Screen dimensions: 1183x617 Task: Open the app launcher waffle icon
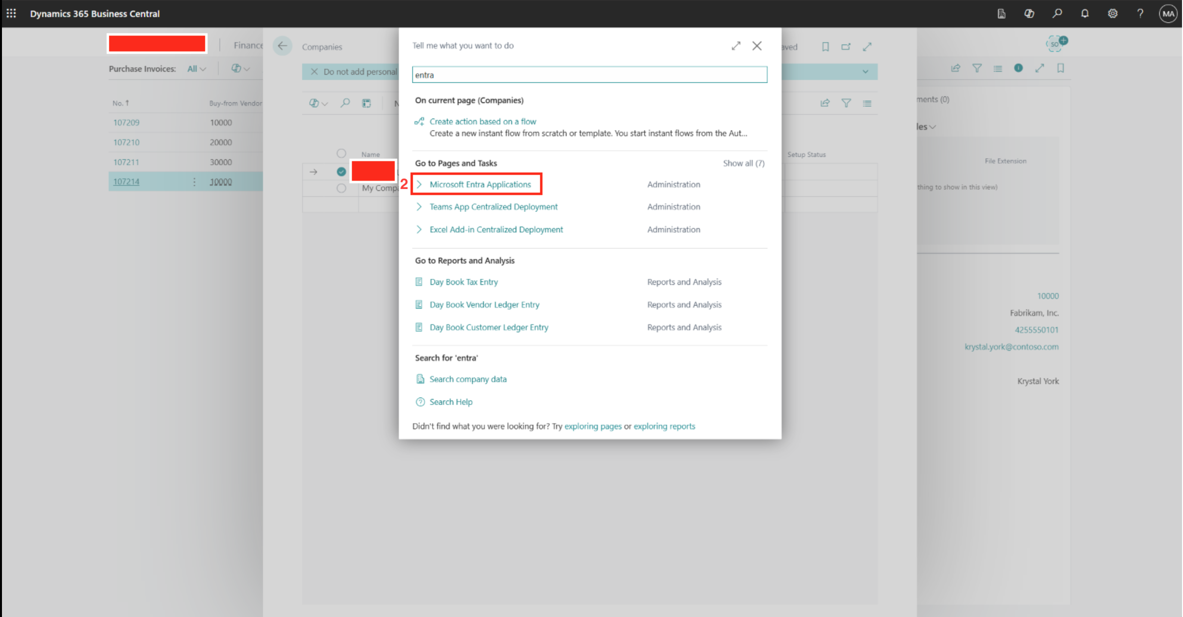[x=11, y=13]
